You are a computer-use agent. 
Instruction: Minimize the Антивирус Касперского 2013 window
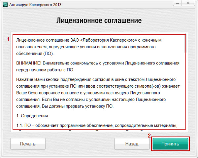click(177, 3)
